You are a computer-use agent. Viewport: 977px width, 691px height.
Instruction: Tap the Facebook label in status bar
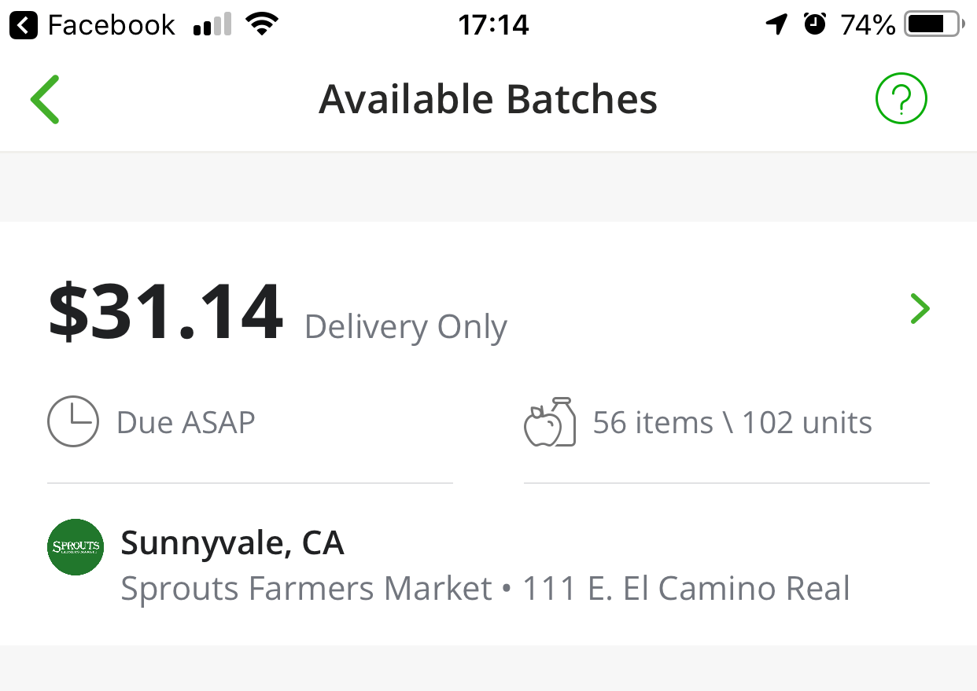coord(111,25)
